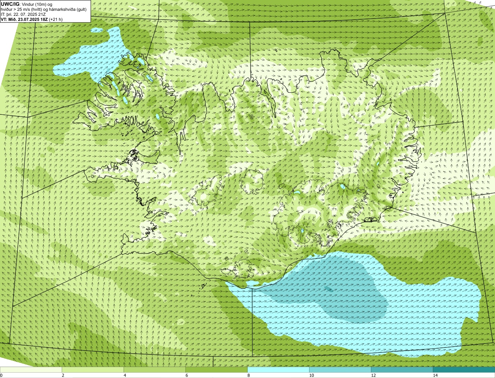
Task: Click the '8' tick label on the color scale
Action: (x=248, y=375)
